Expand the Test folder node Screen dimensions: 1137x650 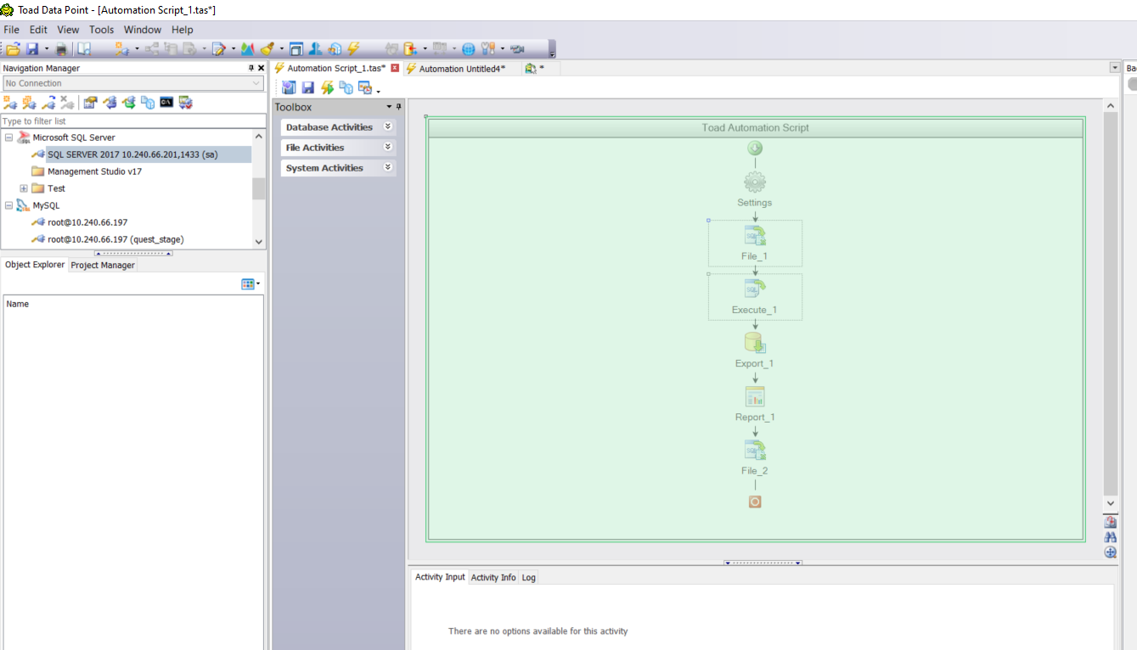pos(24,188)
